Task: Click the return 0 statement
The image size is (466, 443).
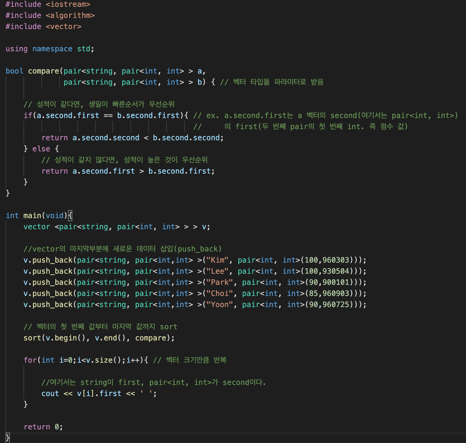Action: coord(43,427)
